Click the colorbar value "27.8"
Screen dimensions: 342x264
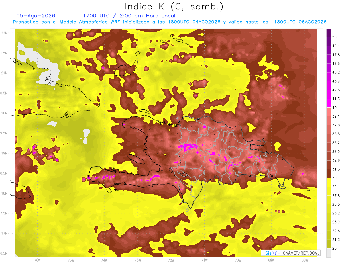pyautogui.click(x=336, y=196)
